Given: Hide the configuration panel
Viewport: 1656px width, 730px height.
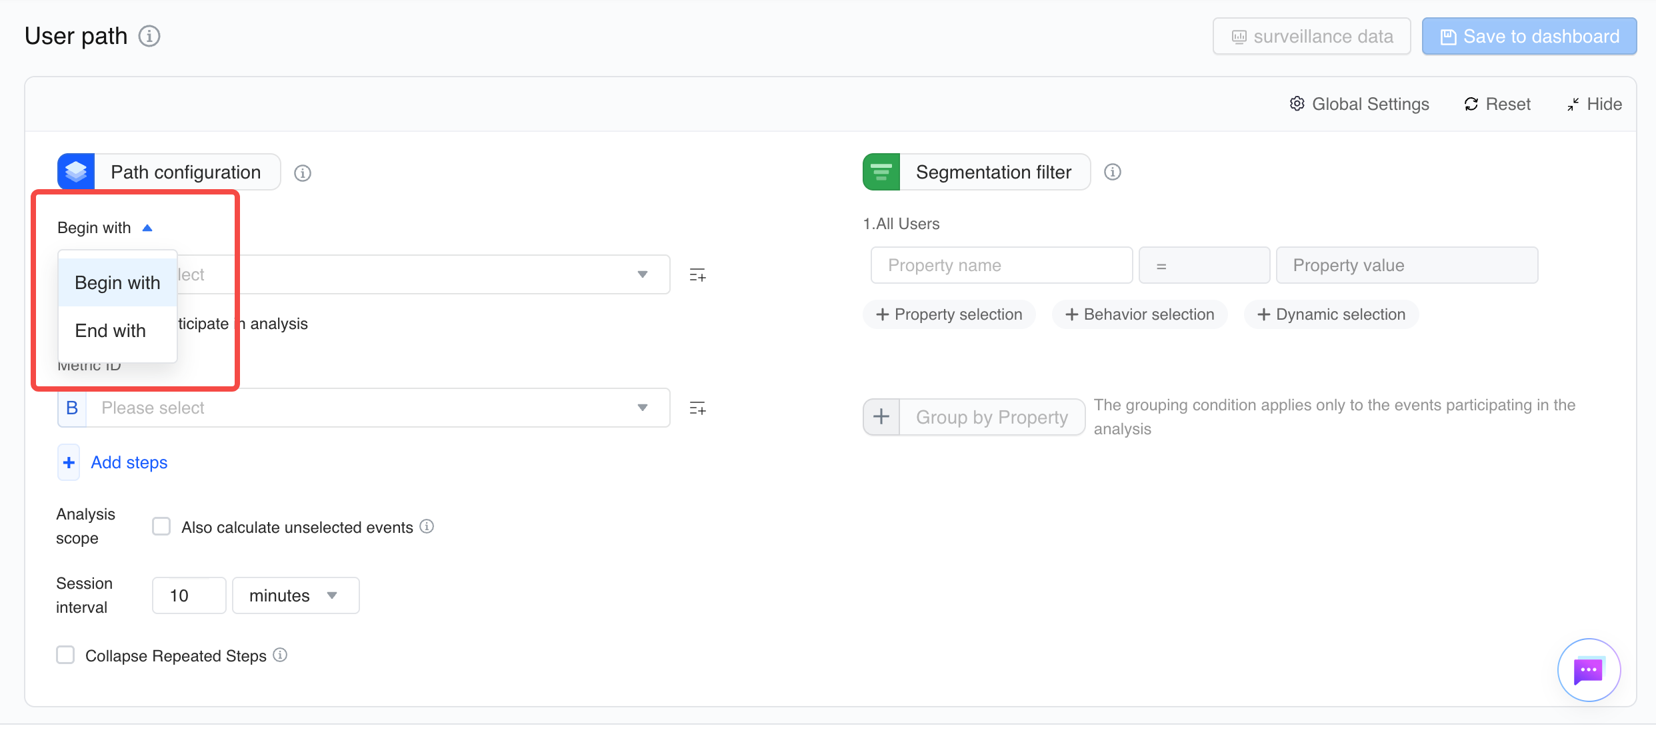Looking at the screenshot, I should [1594, 104].
